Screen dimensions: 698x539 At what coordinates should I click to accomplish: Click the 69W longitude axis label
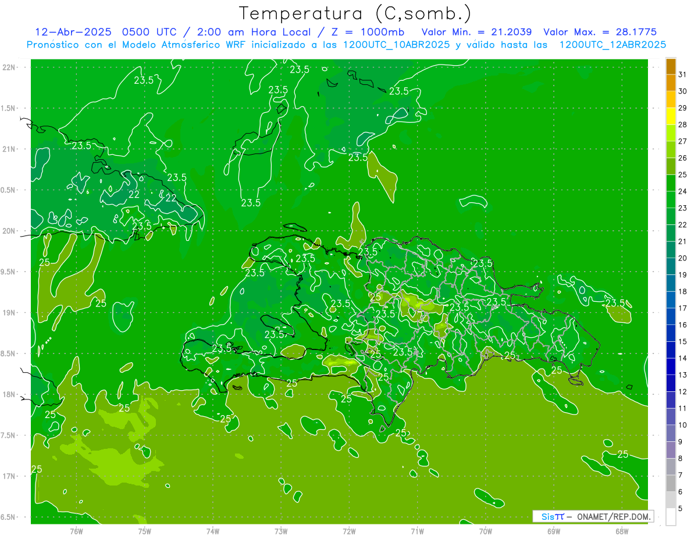click(x=554, y=531)
